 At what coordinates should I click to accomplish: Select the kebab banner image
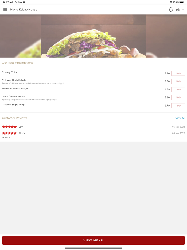93,36
